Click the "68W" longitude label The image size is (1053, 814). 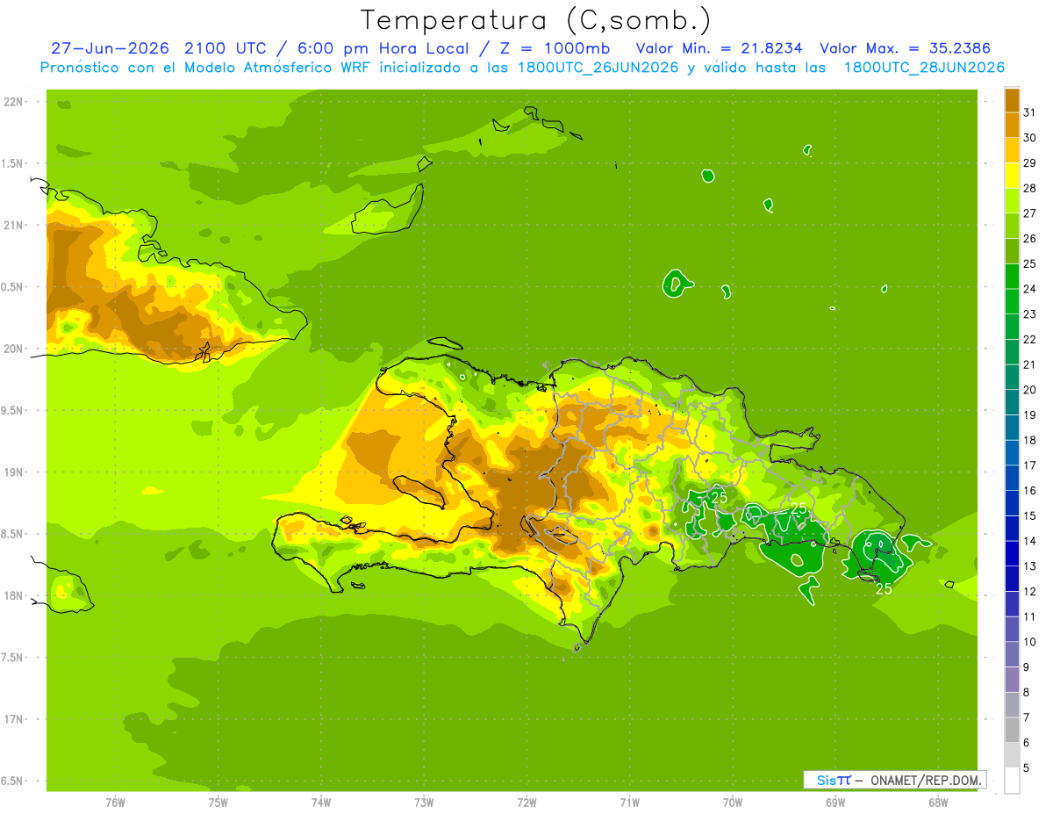pos(938,803)
